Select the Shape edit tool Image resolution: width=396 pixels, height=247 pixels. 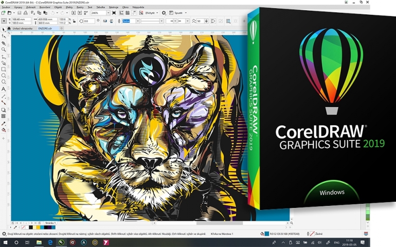[x=4, y=36]
